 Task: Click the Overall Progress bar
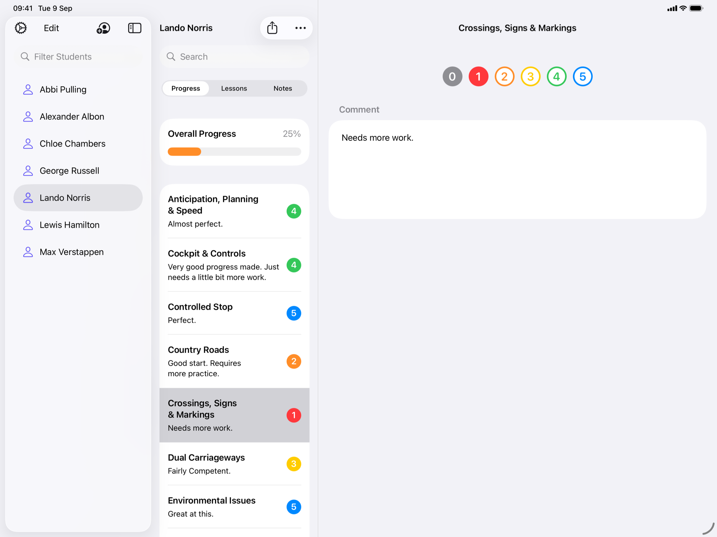pyautogui.click(x=234, y=152)
